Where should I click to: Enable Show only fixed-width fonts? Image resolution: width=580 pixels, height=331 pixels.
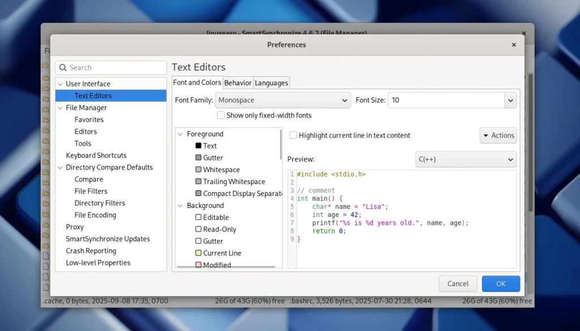tap(221, 115)
